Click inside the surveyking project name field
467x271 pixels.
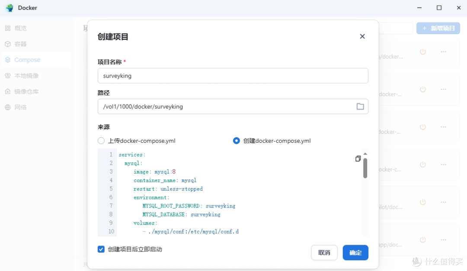[x=233, y=76]
